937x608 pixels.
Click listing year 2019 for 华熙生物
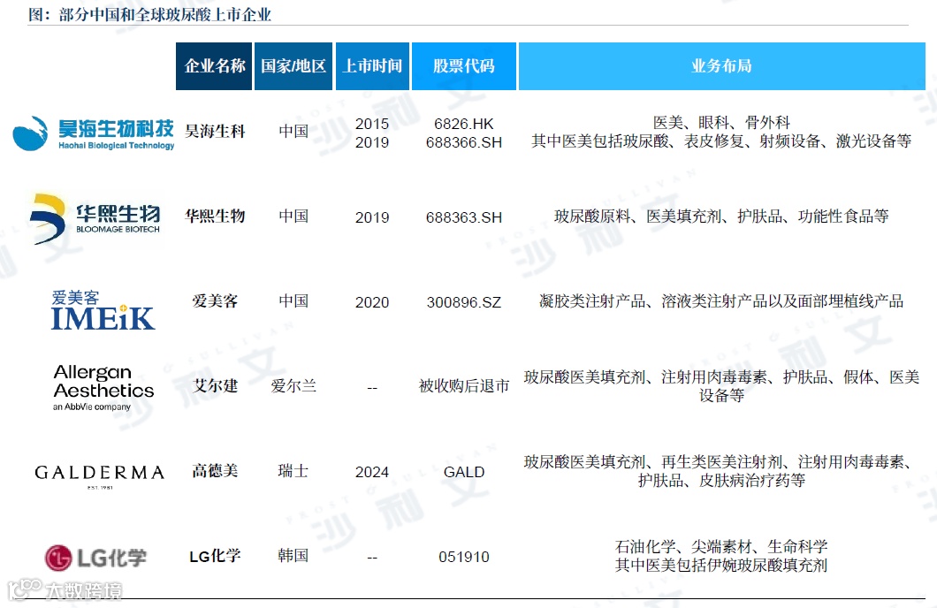371,217
